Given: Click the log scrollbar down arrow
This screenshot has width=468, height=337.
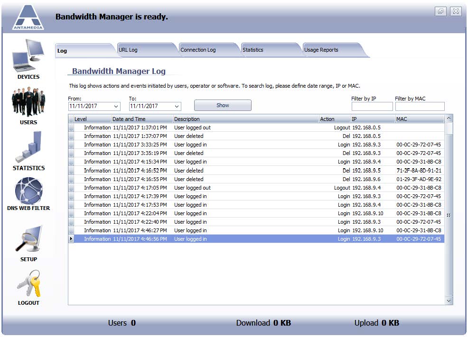Looking at the screenshot, I should coord(449,301).
